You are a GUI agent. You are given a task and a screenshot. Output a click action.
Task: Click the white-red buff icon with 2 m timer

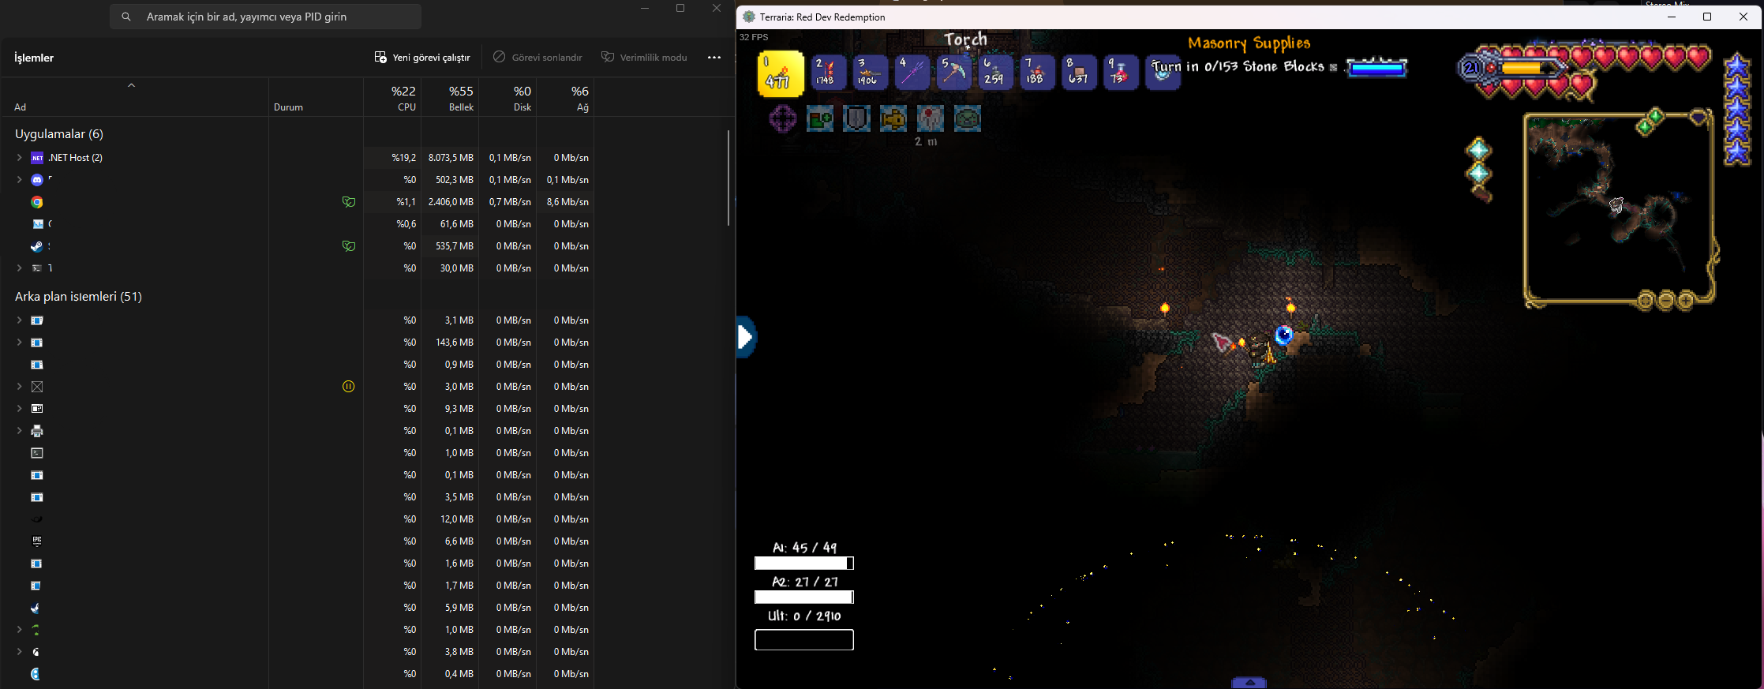tap(931, 119)
